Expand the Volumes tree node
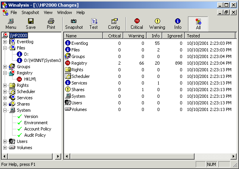 [5, 148]
